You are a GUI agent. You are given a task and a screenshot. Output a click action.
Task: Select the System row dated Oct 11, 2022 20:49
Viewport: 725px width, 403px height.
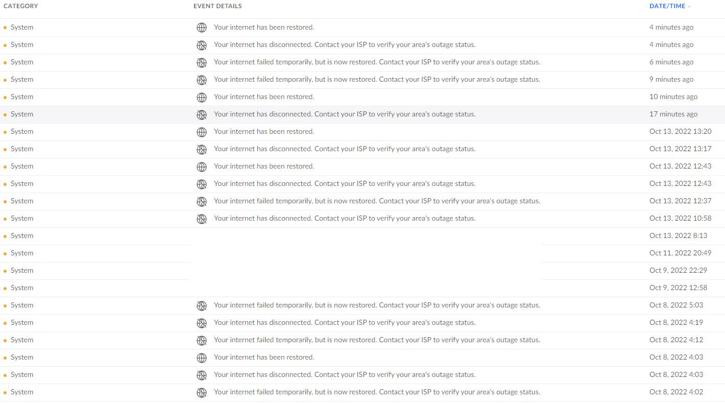[362, 253]
